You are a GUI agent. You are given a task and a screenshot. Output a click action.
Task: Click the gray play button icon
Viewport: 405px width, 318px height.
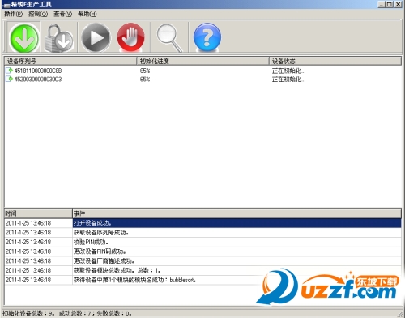point(96,37)
